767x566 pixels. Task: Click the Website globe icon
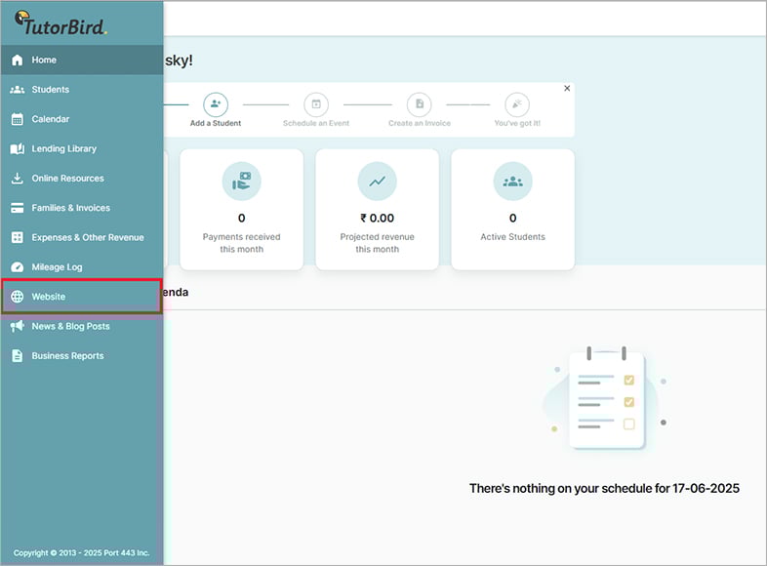coord(18,297)
